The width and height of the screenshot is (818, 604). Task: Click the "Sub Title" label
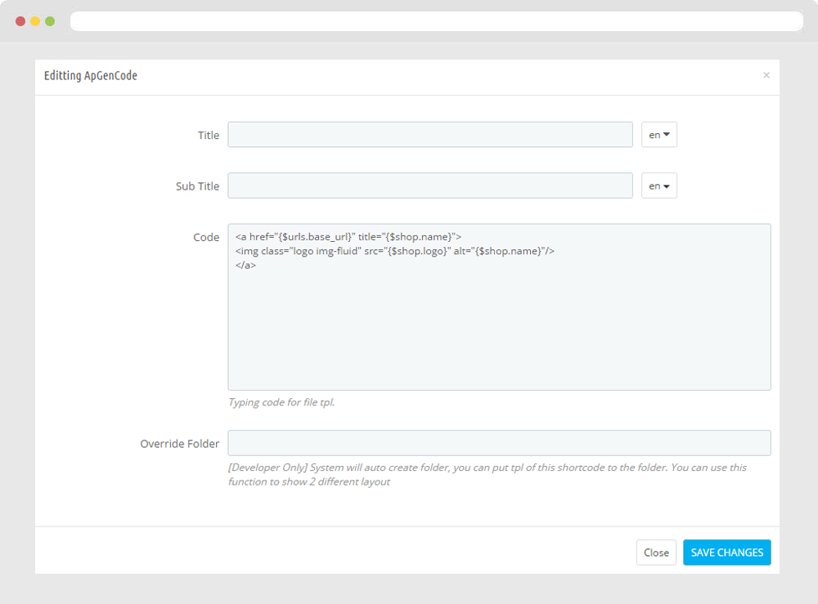197,186
